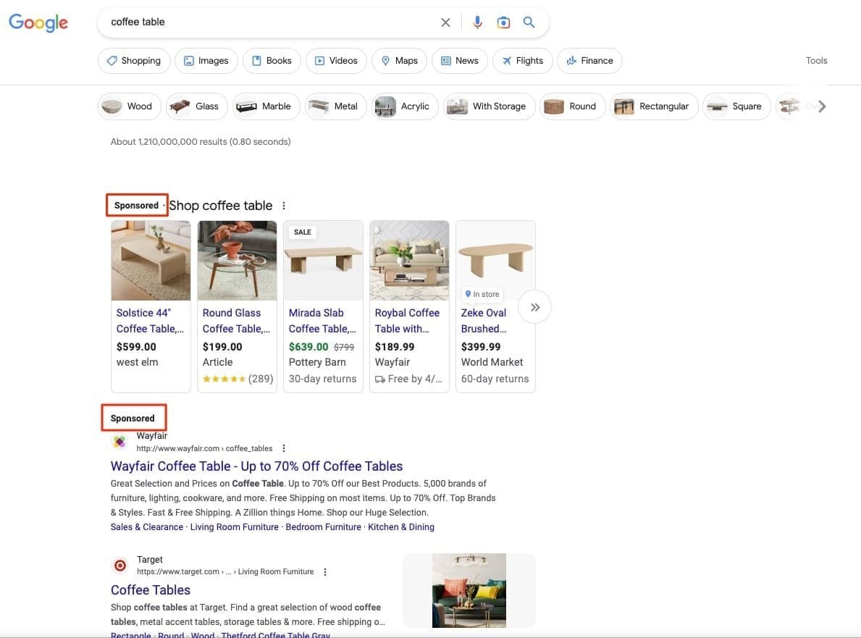Select the With Storage filter chip
861x638 pixels.
tap(489, 106)
